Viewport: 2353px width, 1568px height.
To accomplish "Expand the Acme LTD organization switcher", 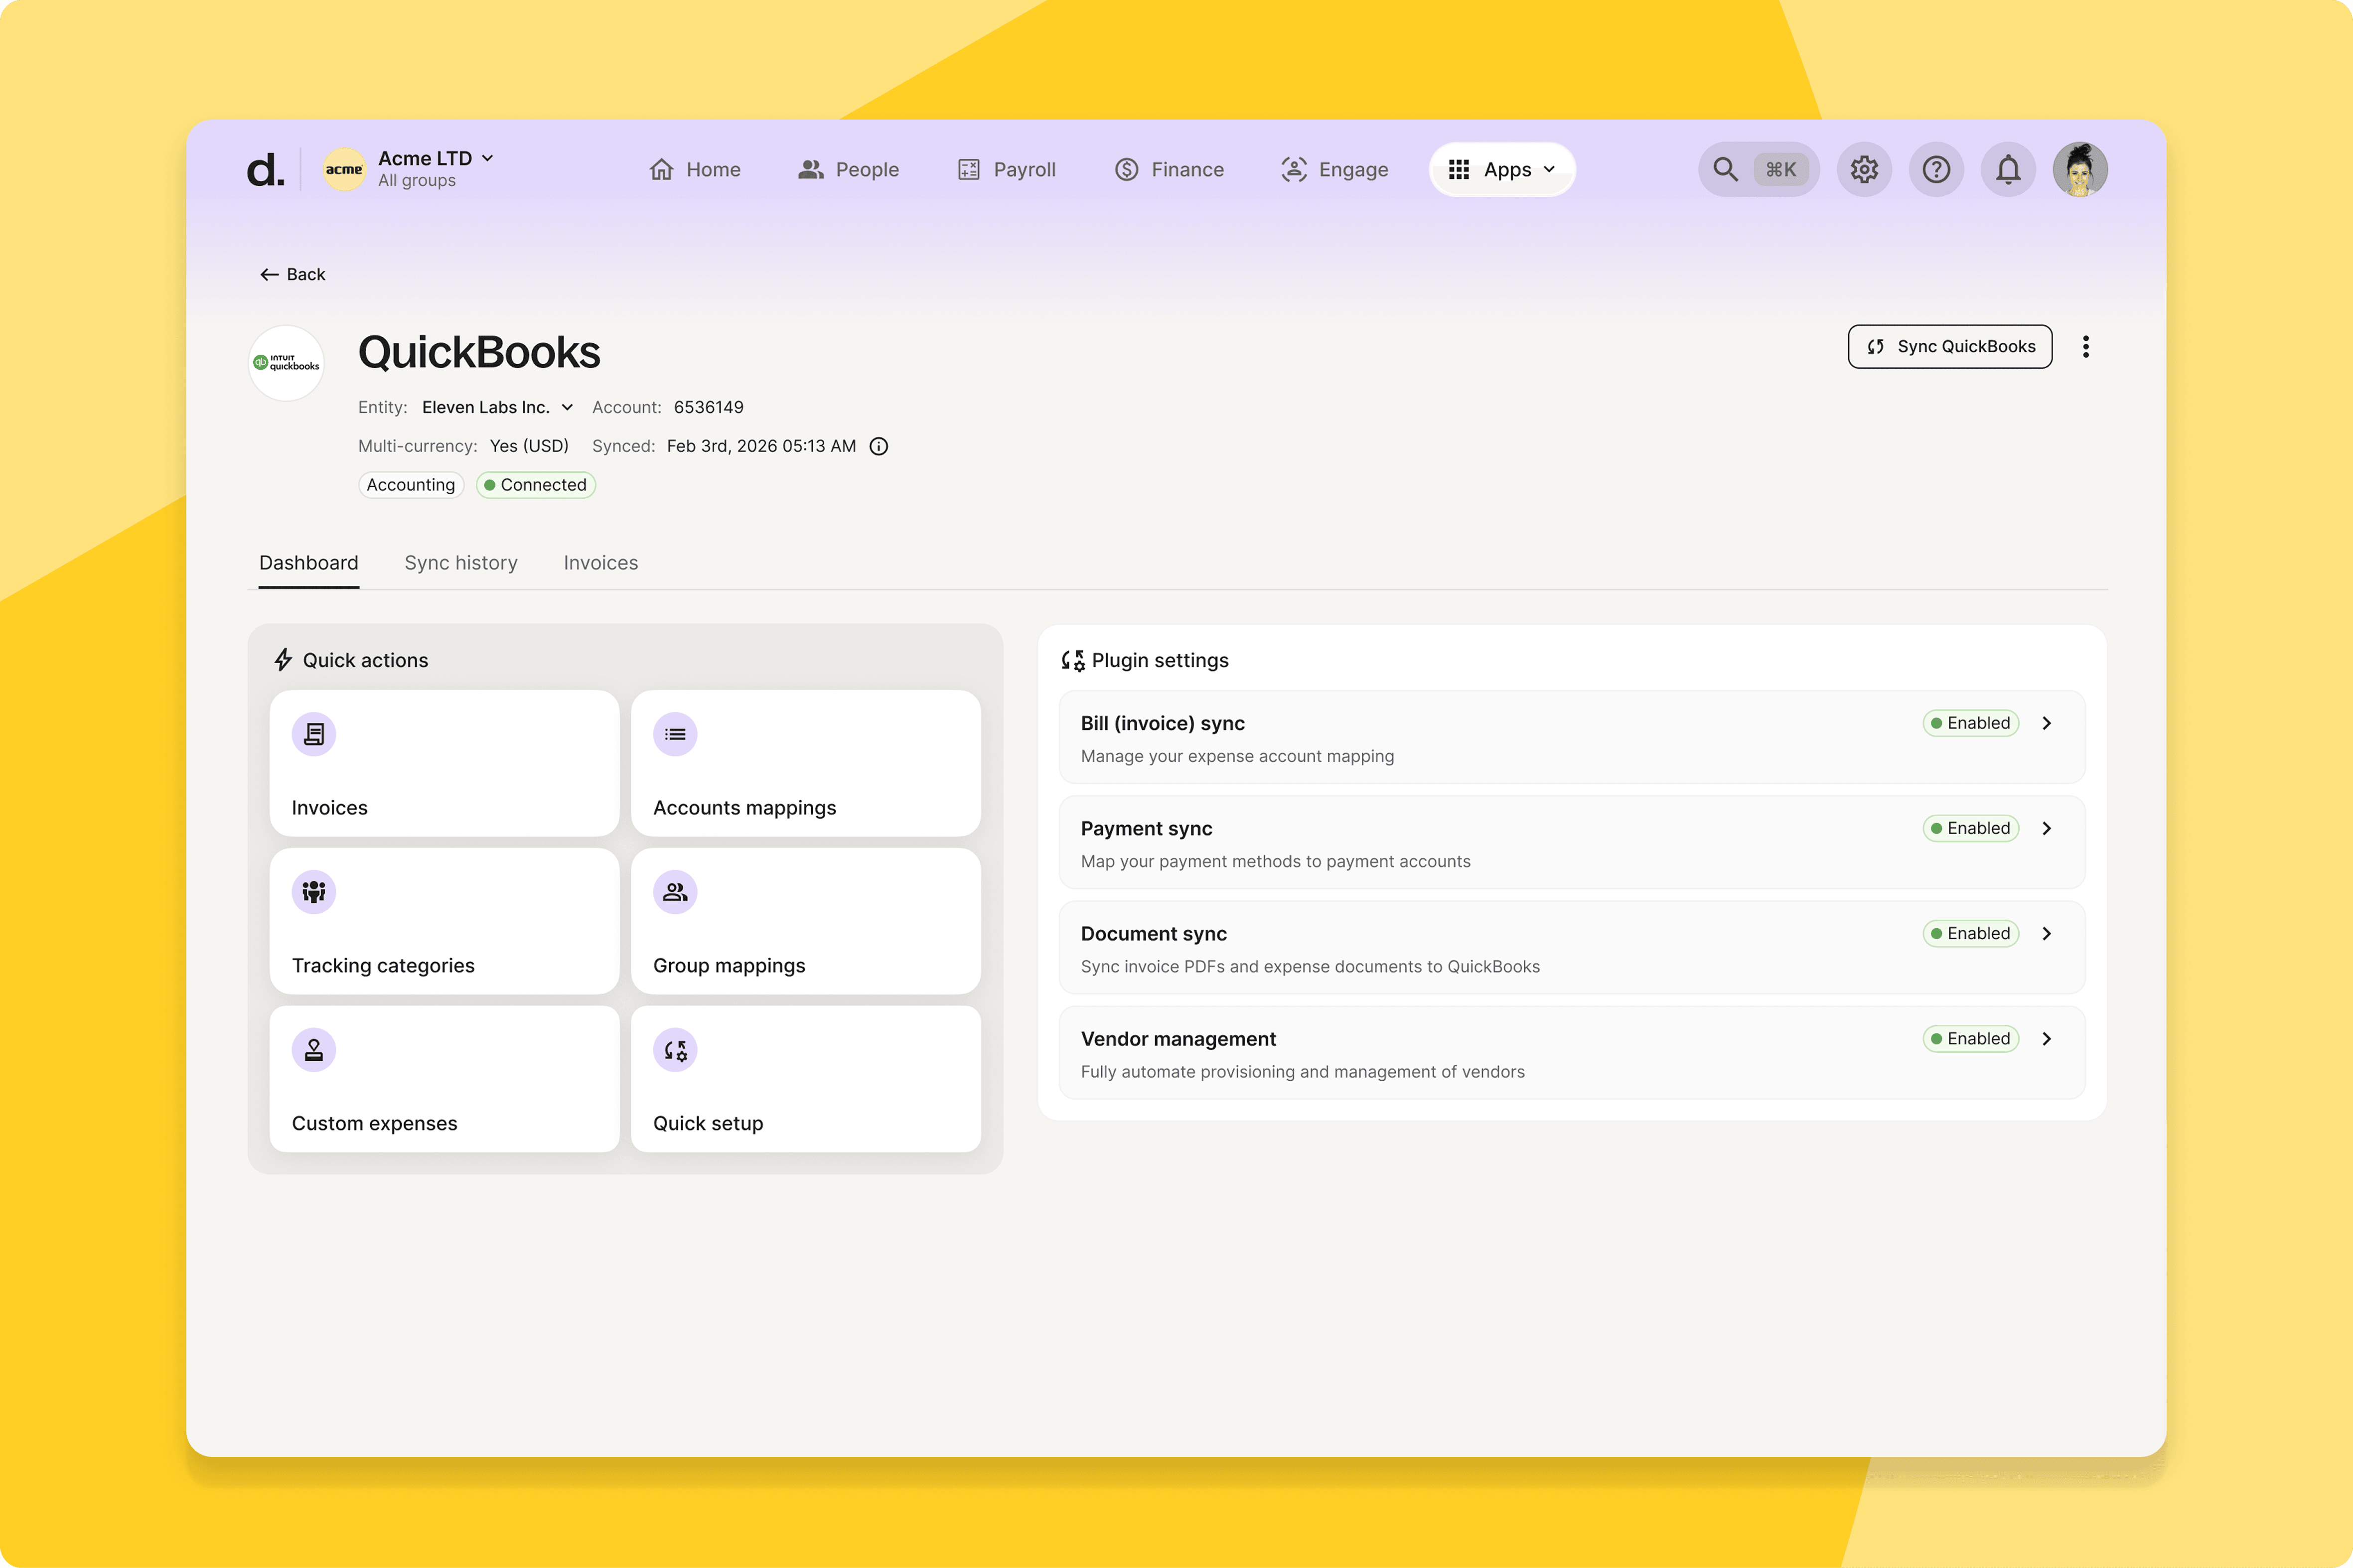I will [x=436, y=158].
